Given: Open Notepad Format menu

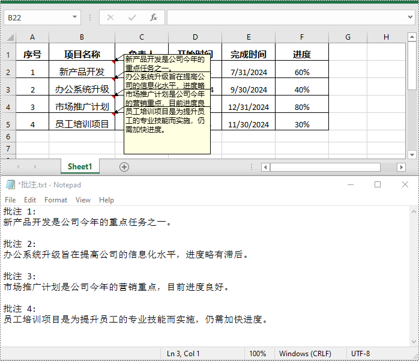Looking at the screenshot, I should (x=56, y=200).
